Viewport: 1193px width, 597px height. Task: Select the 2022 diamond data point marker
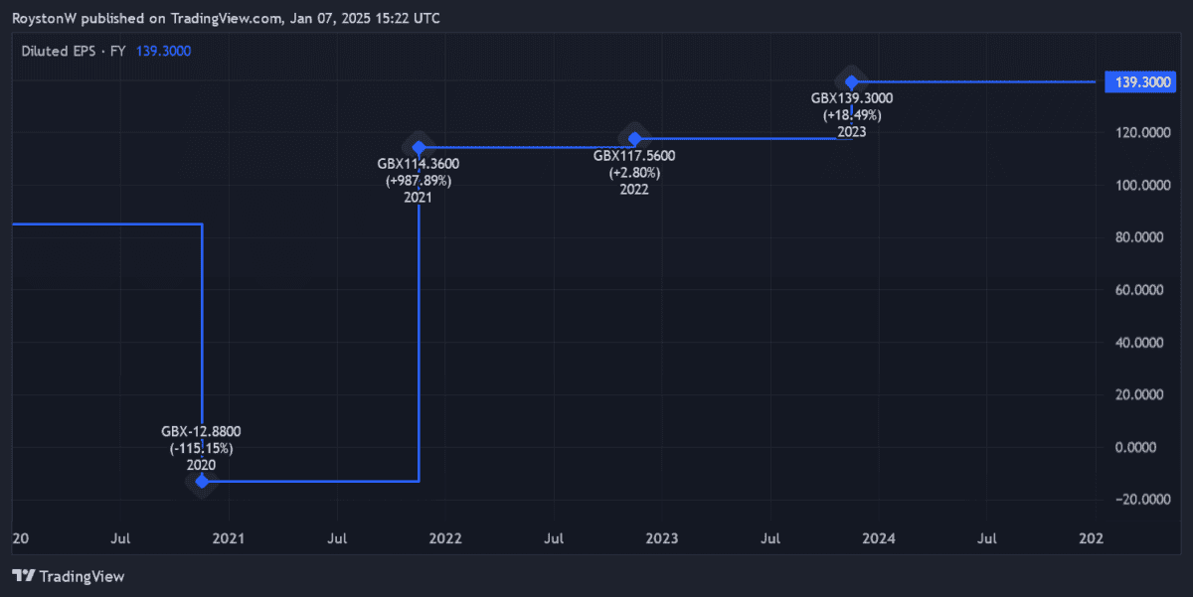(634, 139)
